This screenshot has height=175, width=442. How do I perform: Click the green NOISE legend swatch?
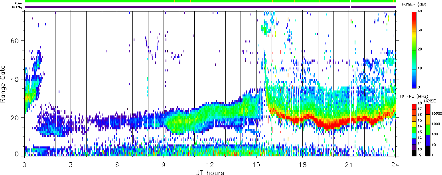tap(427, 130)
